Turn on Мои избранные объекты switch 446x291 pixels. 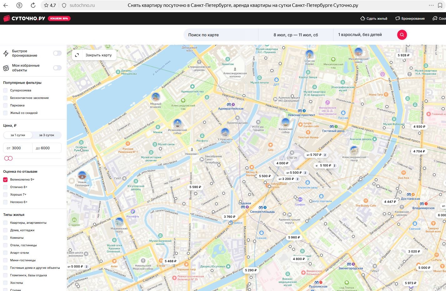click(x=57, y=68)
